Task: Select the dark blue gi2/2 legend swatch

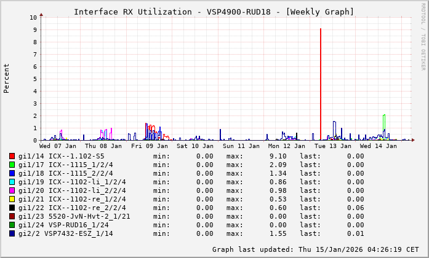Action: (12, 233)
